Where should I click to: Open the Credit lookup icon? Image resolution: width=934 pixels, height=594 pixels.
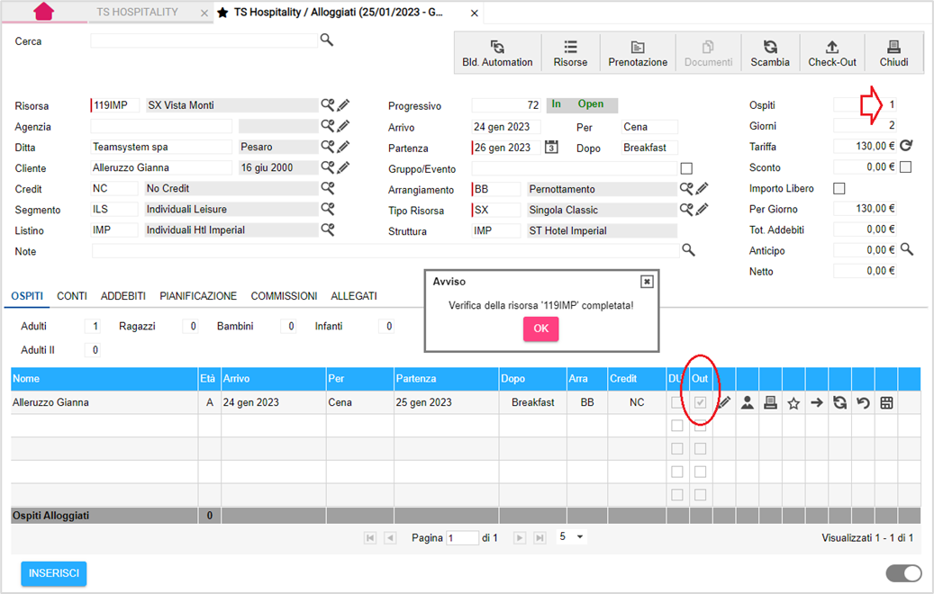pos(328,188)
